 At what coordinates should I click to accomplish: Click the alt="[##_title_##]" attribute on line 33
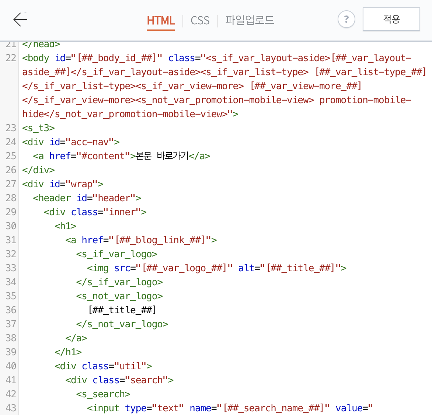pyautogui.click(x=290, y=268)
